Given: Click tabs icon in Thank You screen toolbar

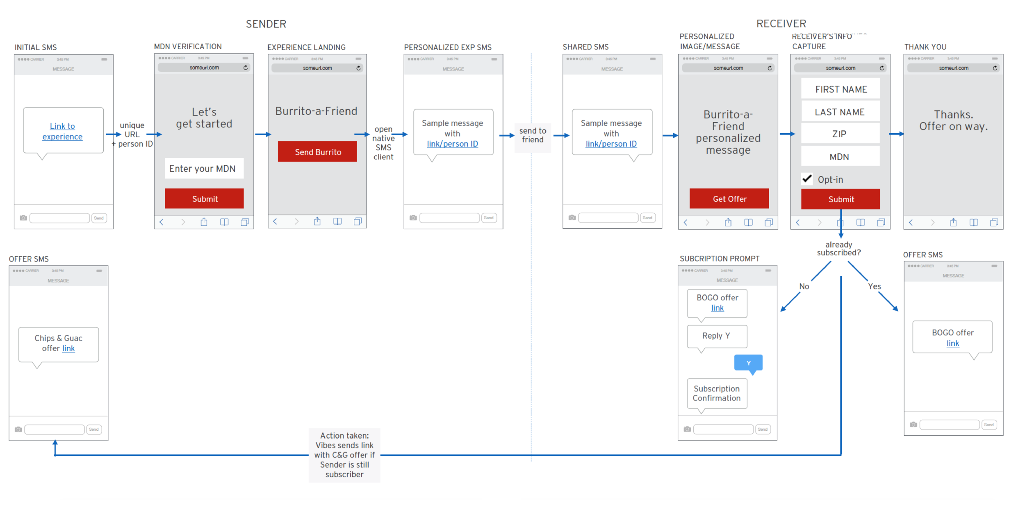Looking at the screenshot, I should point(994,223).
